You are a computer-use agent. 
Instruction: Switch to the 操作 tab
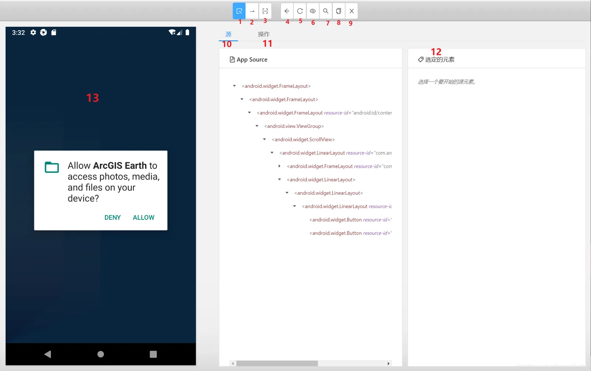pyautogui.click(x=264, y=34)
